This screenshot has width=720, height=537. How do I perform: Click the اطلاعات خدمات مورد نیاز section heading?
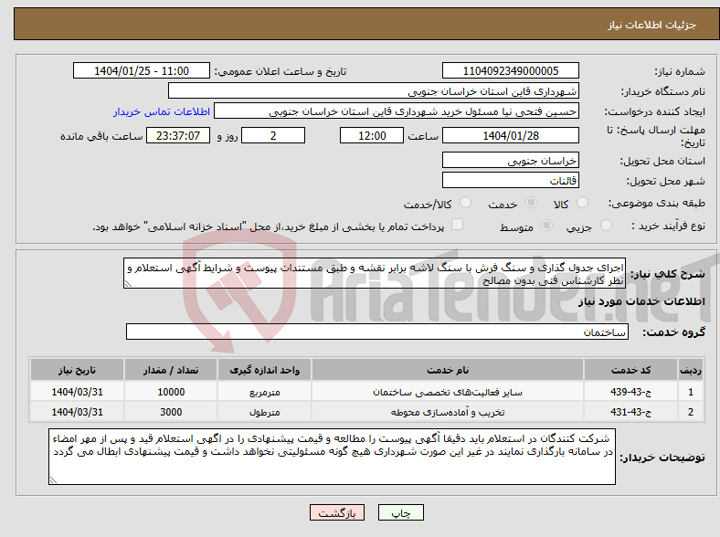tap(641, 301)
